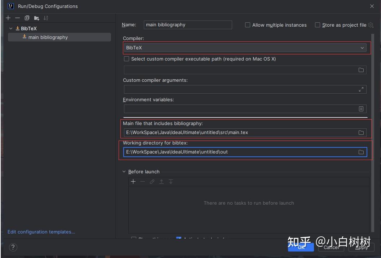381x258 pixels.
Task: Create new configuration folder
Action: [x=36, y=18]
